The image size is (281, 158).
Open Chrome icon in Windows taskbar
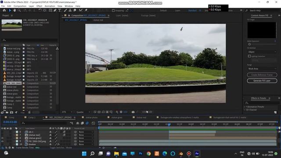[148, 154]
